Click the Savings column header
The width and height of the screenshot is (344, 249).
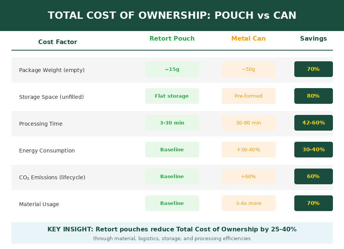(x=313, y=39)
